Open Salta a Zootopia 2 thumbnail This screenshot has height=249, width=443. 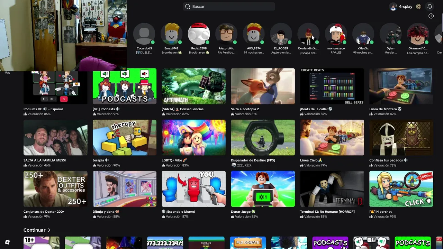click(263, 86)
